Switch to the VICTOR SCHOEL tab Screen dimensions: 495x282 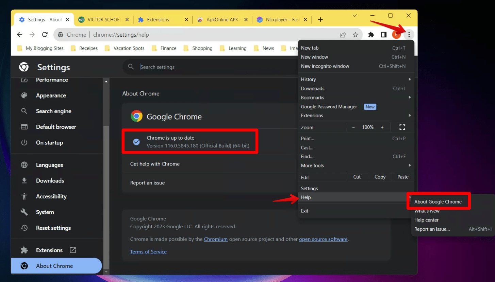coord(103,20)
